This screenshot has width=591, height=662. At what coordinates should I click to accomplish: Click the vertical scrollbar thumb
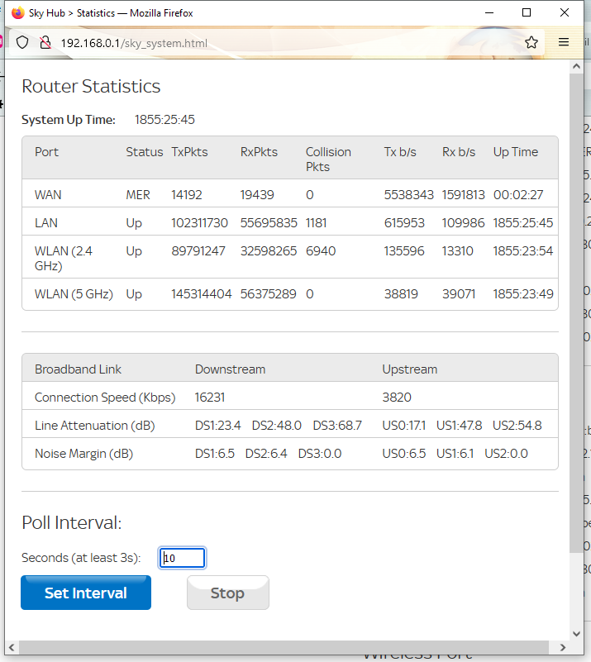[577, 314]
